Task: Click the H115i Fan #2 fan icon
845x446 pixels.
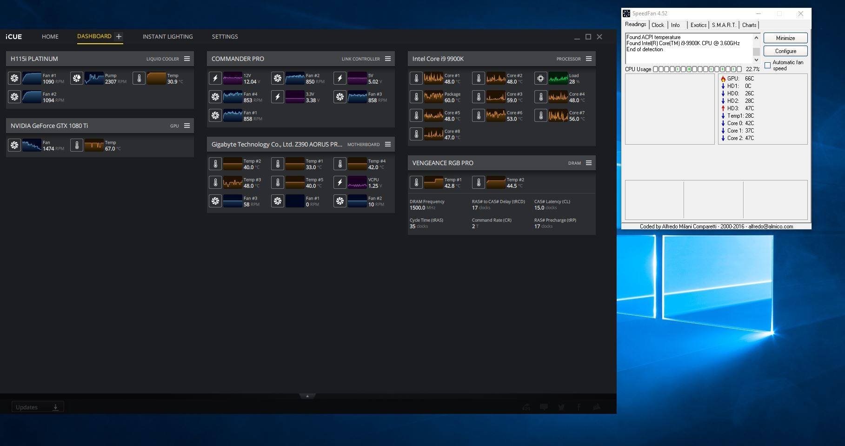Action: point(14,97)
